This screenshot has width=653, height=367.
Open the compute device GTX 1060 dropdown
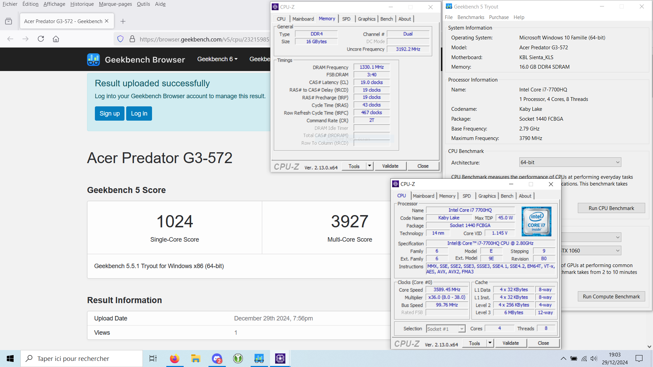click(591, 251)
